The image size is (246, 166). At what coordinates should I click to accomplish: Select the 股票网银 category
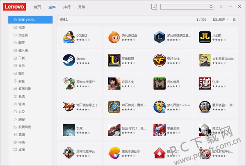pos(30,127)
